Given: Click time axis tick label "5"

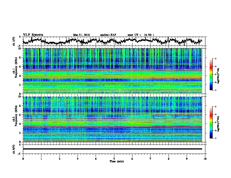Looking at the screenshot, I should [114, 159].
